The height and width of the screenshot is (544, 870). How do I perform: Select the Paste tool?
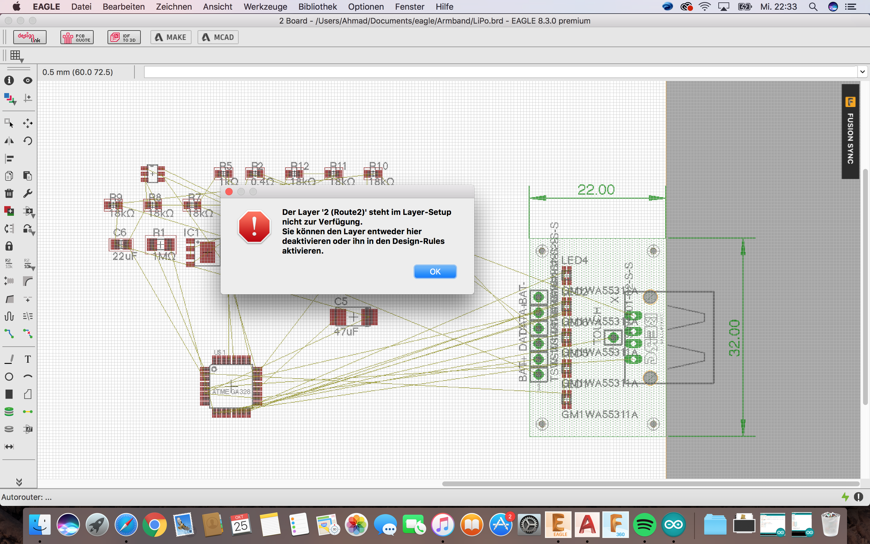tap(28, 176)
